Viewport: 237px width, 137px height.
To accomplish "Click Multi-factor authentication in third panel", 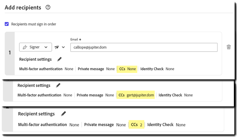I will point(48,125).
